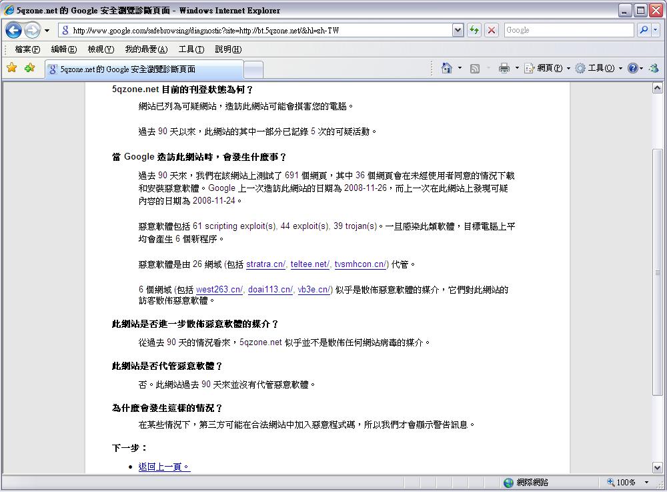The width and height of the screenshot is (667, 492).
Task: Expand the Home button dropdown arrow
Action: click(460, 68)
